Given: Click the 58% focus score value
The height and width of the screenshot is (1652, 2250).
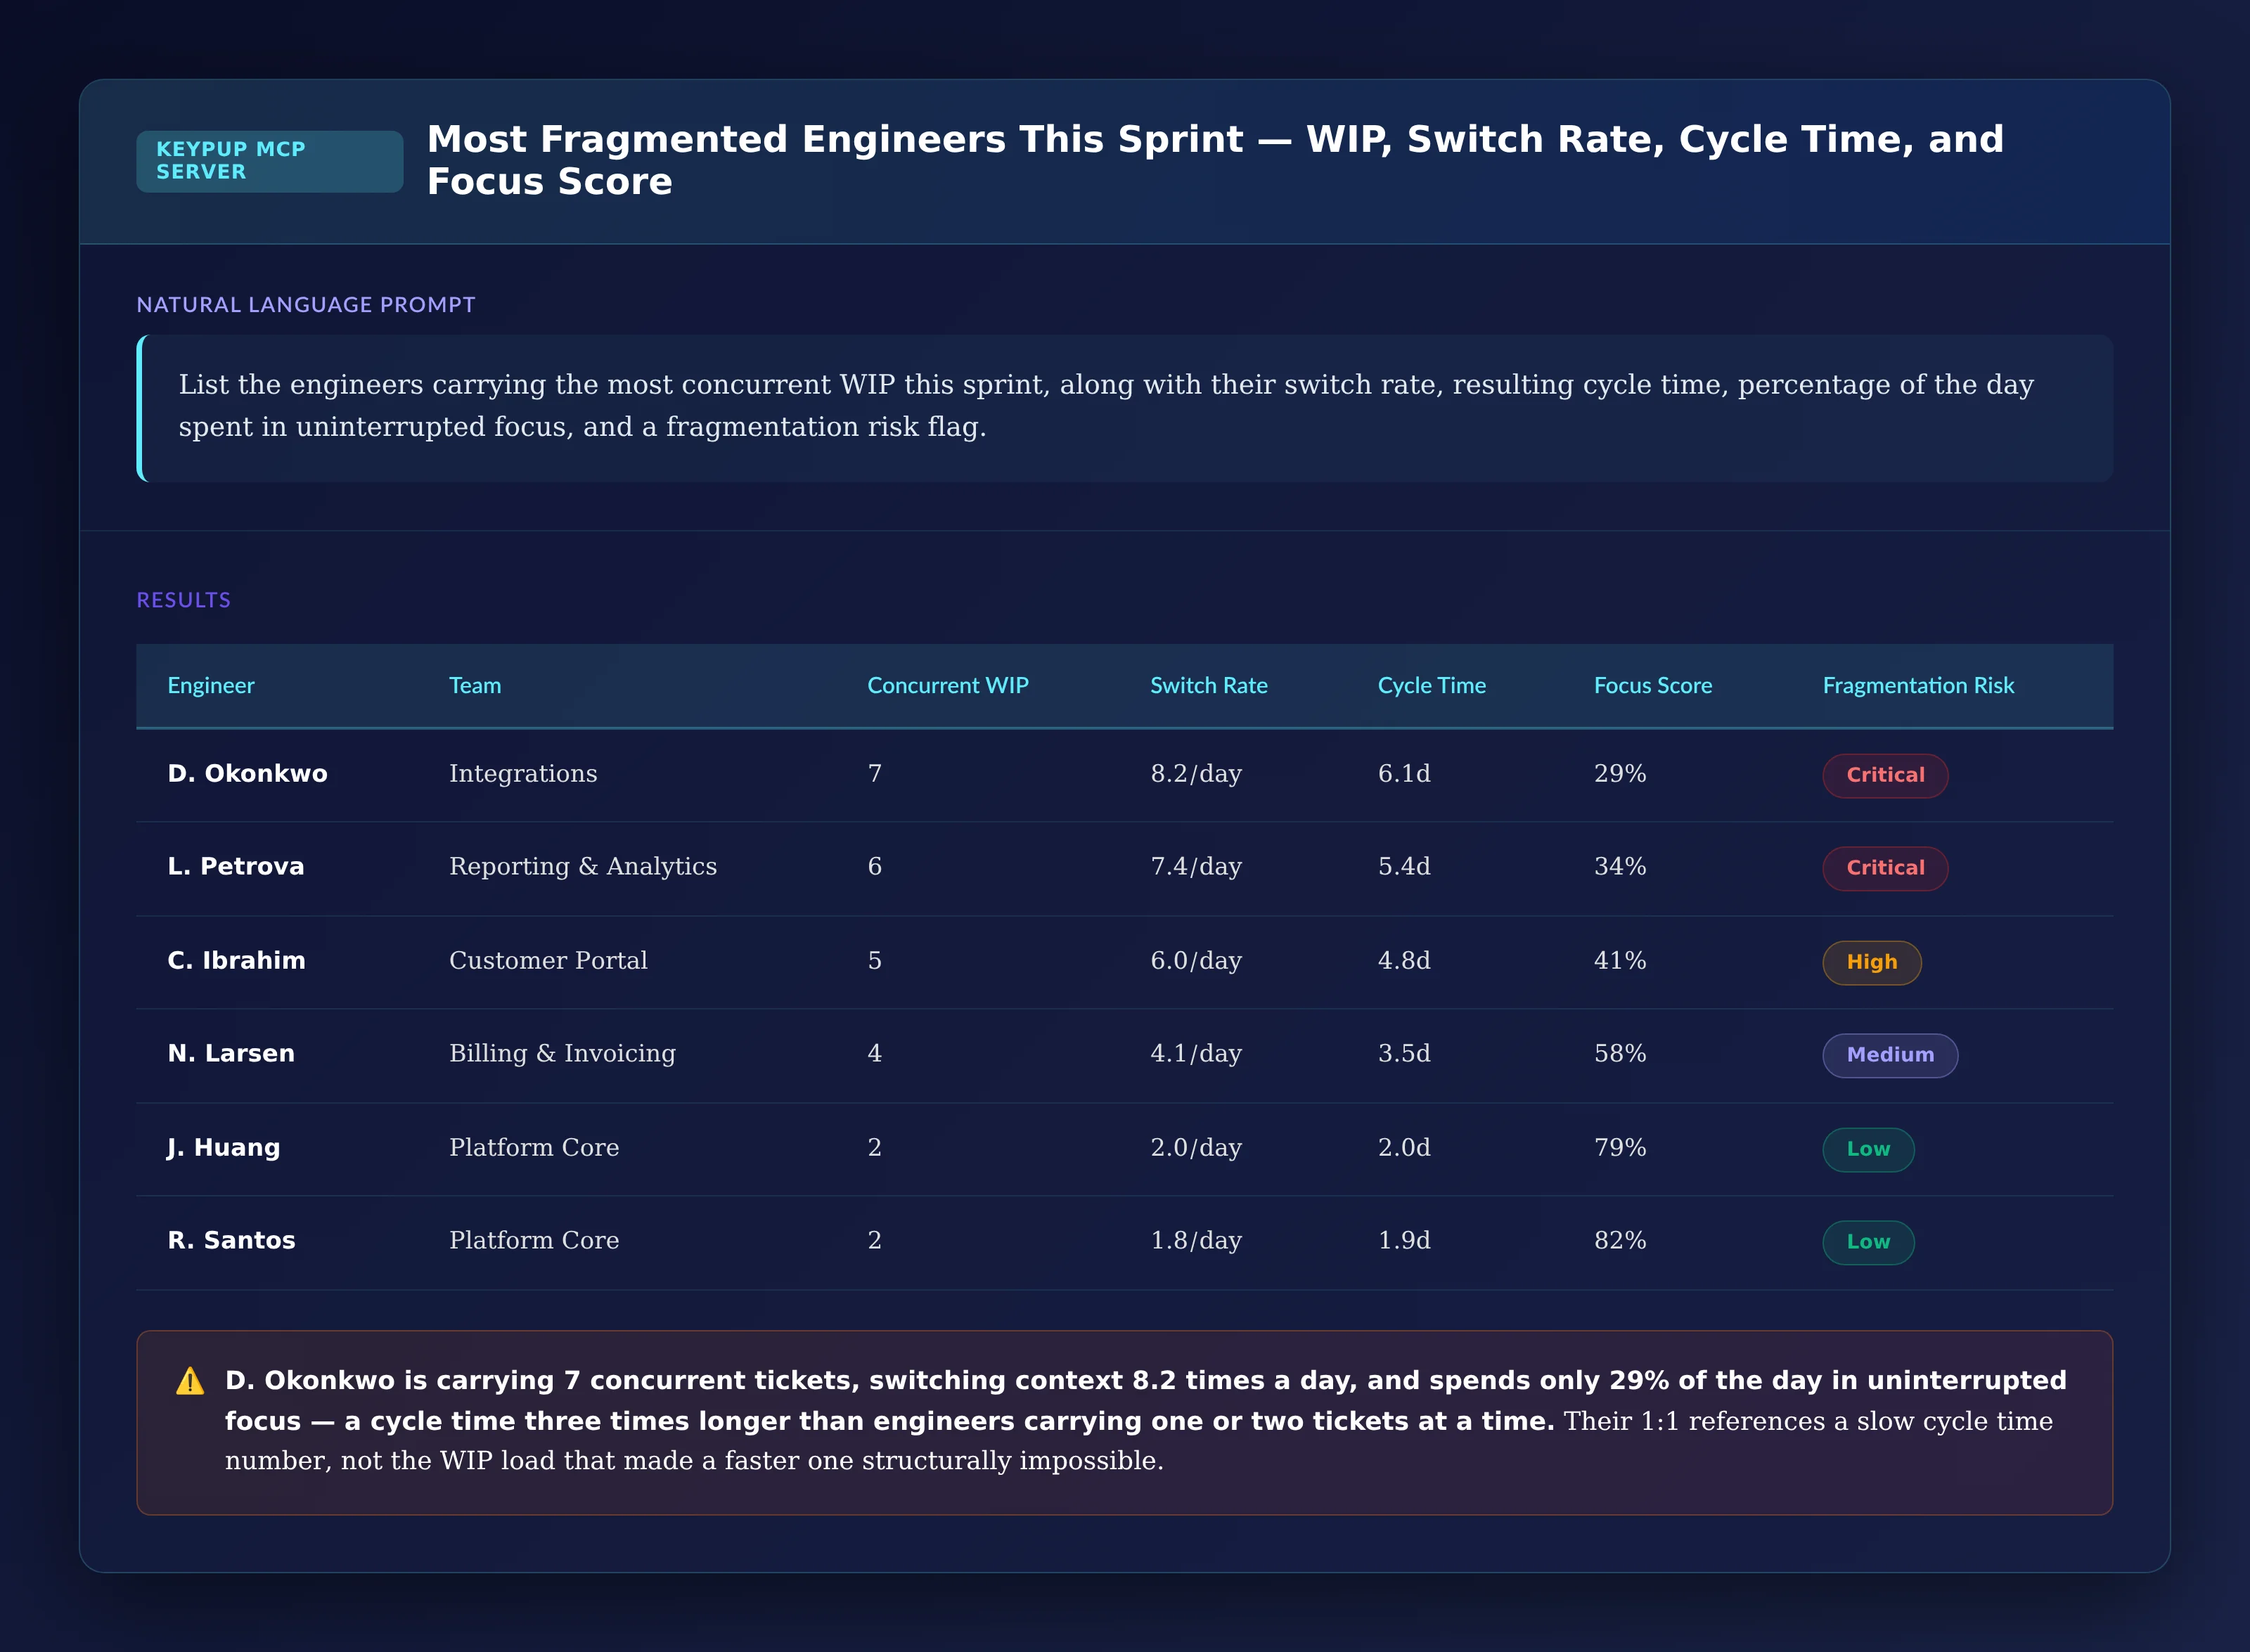Looking at the screenshot, I should pos(1620,1054).
